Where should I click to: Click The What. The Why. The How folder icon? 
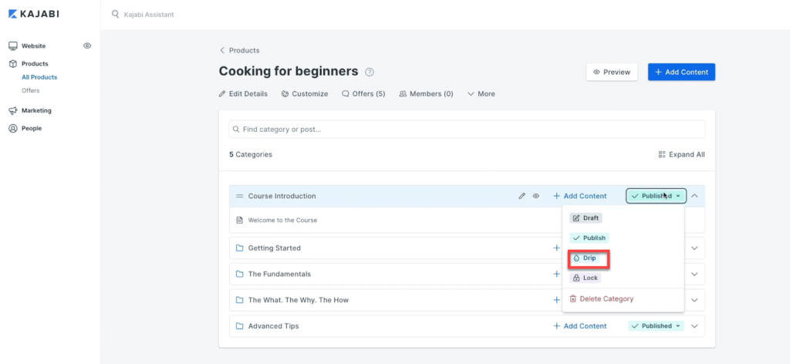click(x=240, y=300)
